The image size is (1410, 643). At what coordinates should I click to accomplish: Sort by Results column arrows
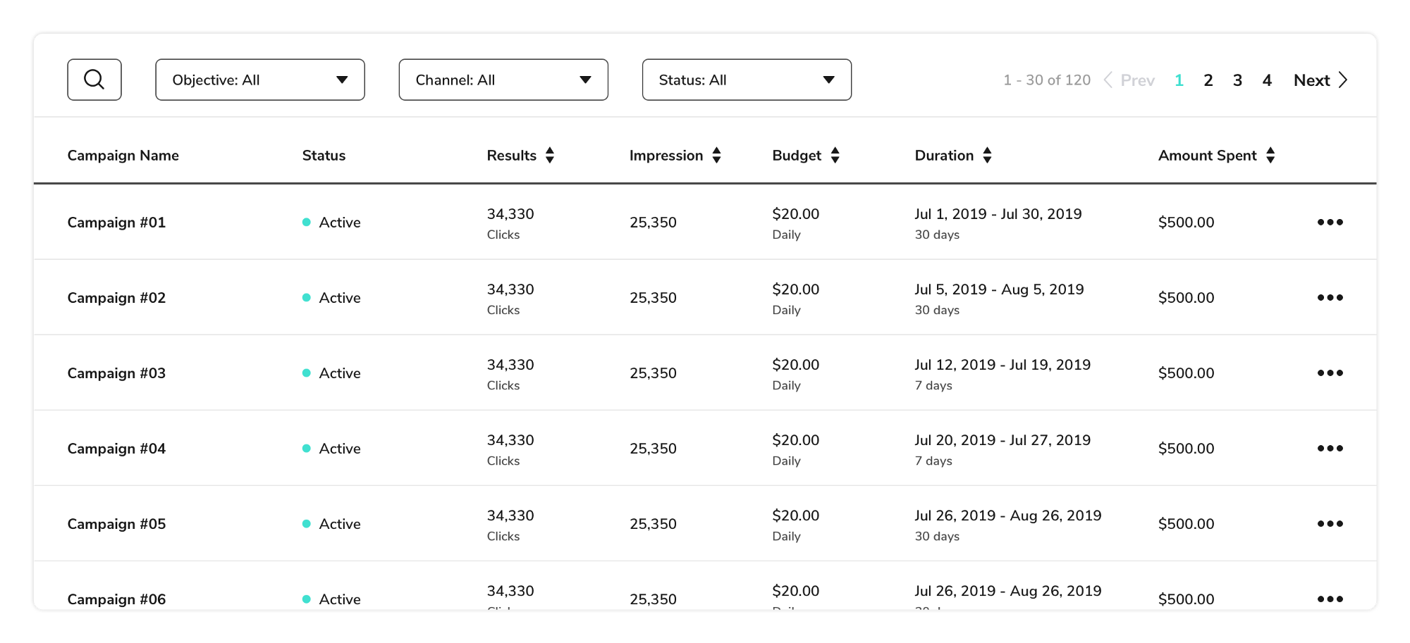tap(550, 156)
